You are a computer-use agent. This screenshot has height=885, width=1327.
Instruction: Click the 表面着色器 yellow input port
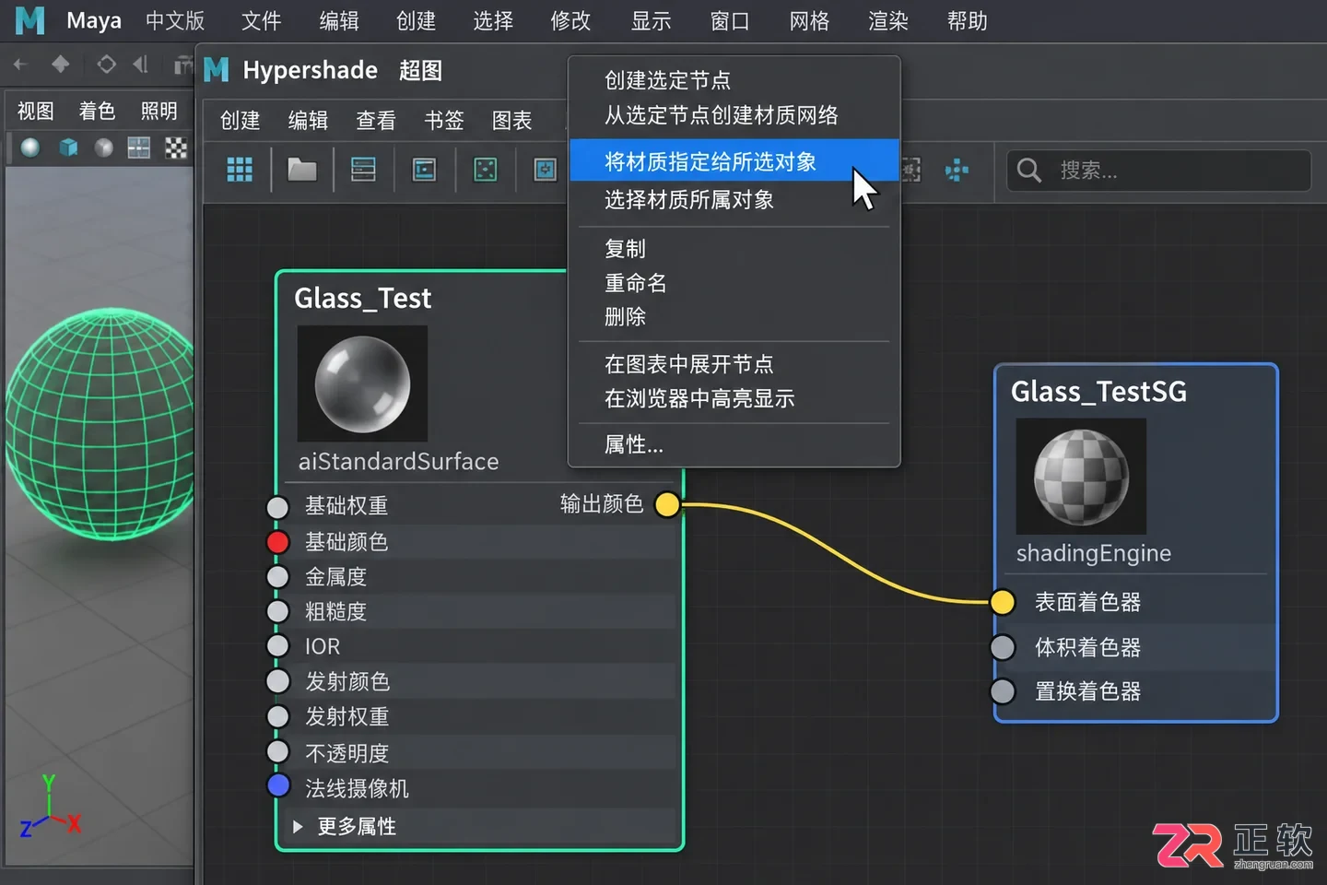1003,602
